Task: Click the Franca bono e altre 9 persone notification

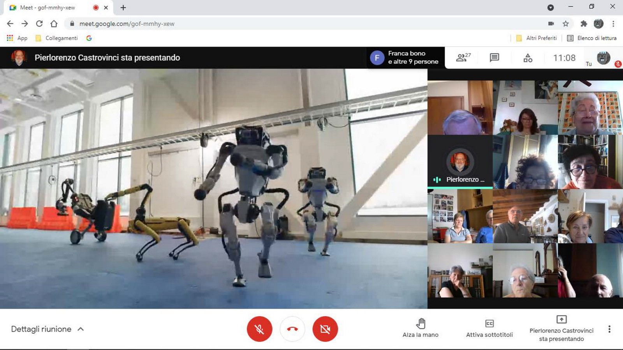Action: pyautogui.click(x=406, y=58)
